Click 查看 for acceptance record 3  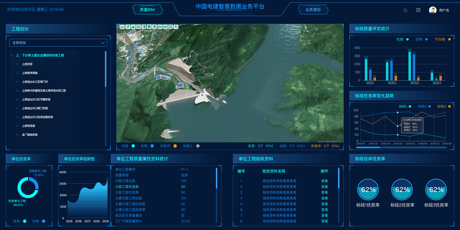click(x=324, y=192)
